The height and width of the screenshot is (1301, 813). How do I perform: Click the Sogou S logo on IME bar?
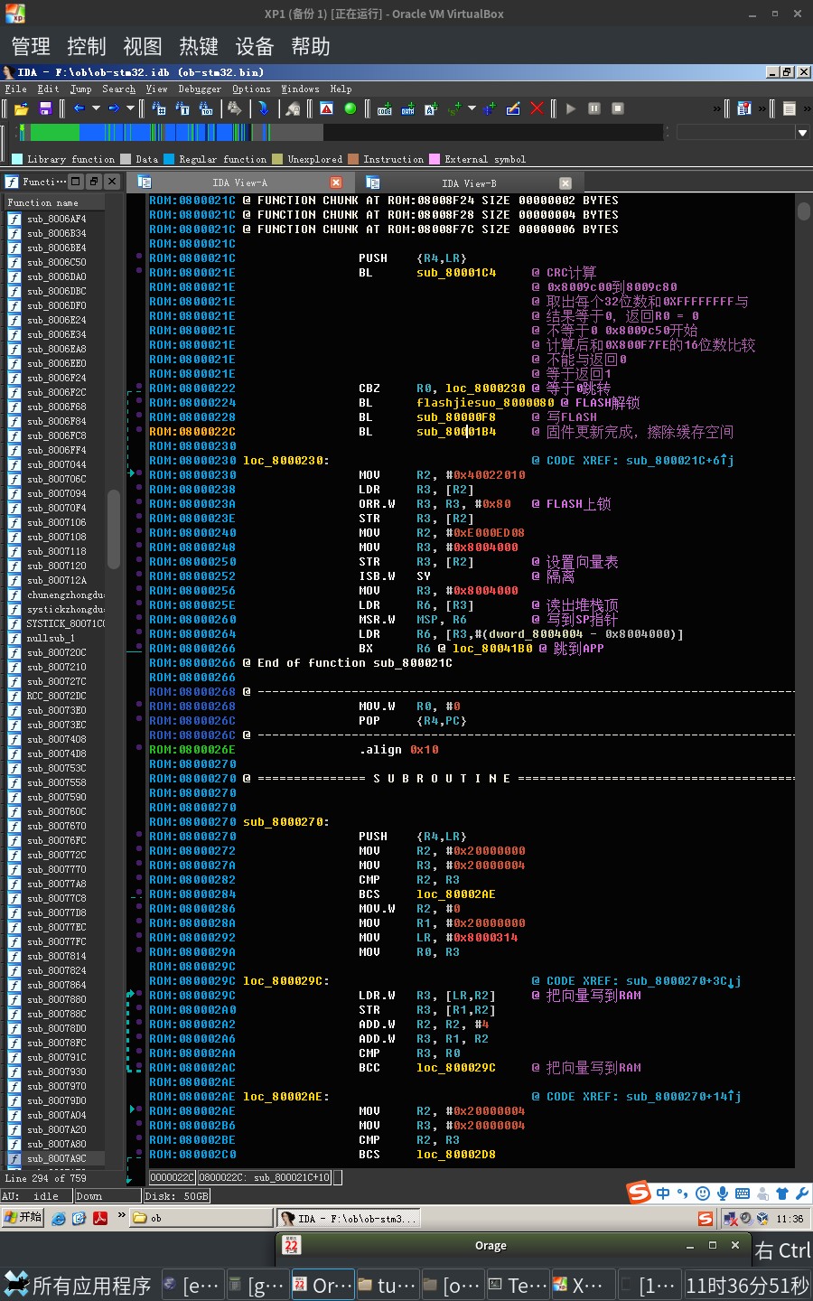pyautogui.click(x=639, y=1193)
